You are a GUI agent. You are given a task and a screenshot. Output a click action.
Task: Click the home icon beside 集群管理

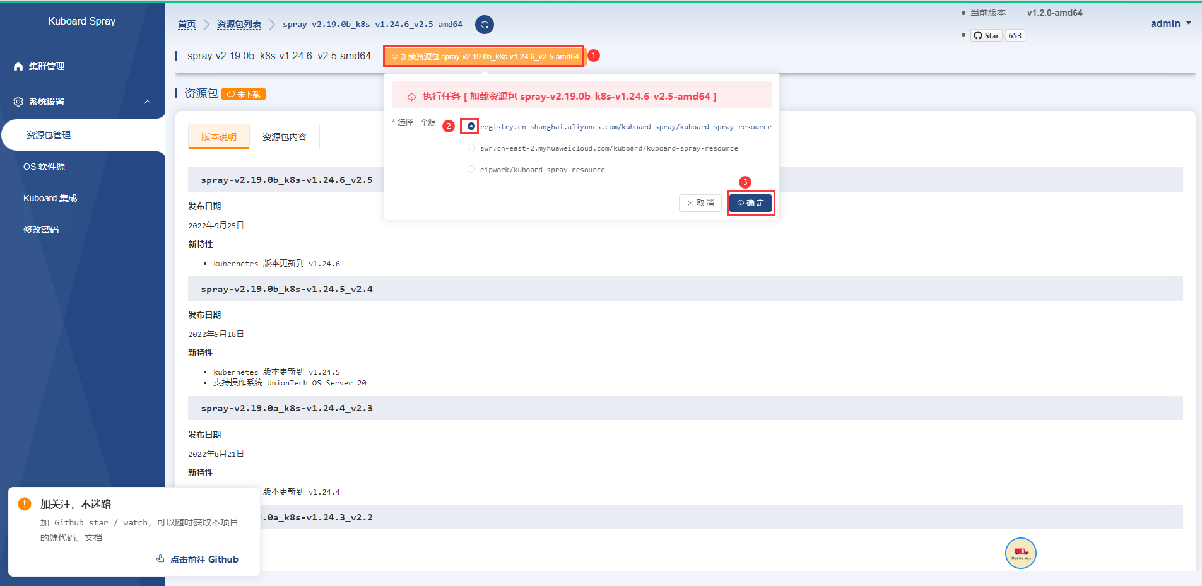(18, 66)
